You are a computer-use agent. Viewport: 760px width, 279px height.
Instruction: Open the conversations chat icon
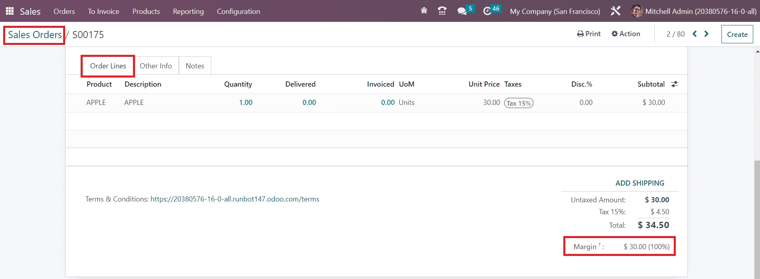click(x=462, y=11)
